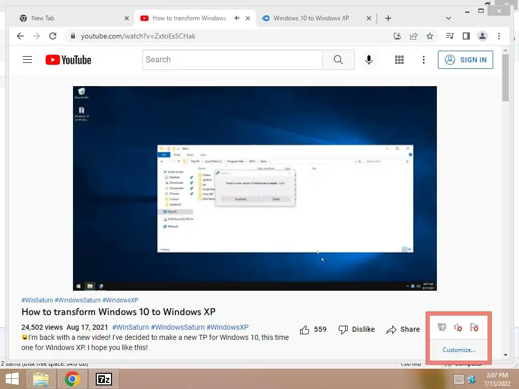Open the YouTube hamburger guide menu
This screenshot has height=389, width=519.
pos(27,60)
